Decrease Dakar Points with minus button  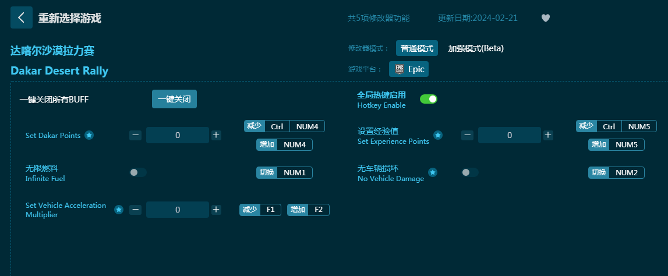point(136,135)
